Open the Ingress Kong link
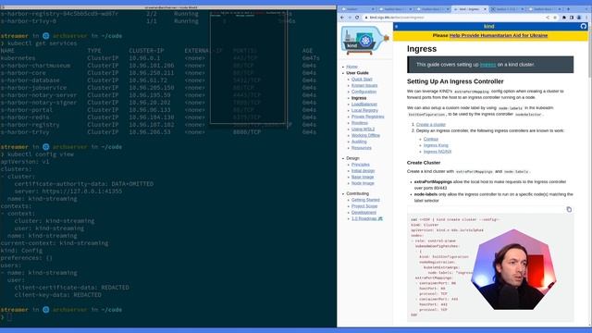 [436, 145]
